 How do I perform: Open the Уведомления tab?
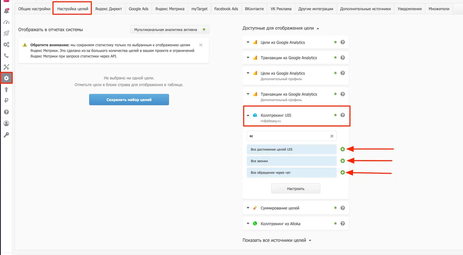pyautogui.click(x=409, y=9)
